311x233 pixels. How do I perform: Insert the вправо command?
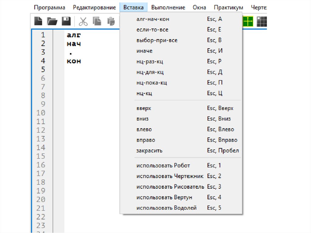click(x=181, y=140)
